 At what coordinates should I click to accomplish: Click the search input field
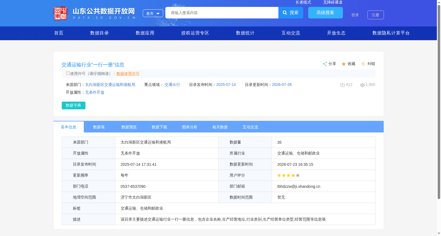(x=222, y=13)
